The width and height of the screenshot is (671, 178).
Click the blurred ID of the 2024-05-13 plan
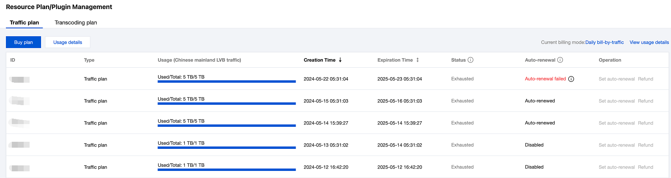20,145
